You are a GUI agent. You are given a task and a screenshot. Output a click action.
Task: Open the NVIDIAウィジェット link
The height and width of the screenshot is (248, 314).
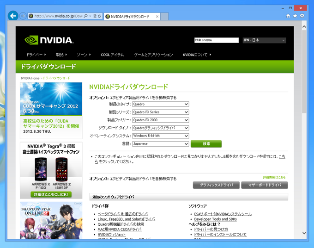[x=112, y=235]
